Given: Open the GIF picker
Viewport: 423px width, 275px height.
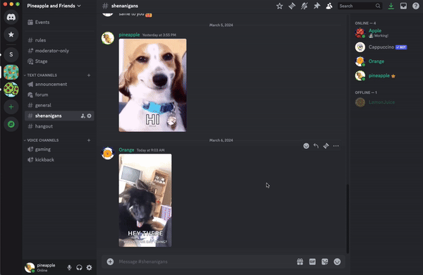Looking at the screenshot, I should [x=312, y=262].
